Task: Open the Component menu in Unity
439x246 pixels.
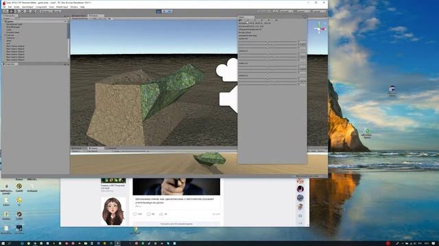Action: [x=41, y=7]
